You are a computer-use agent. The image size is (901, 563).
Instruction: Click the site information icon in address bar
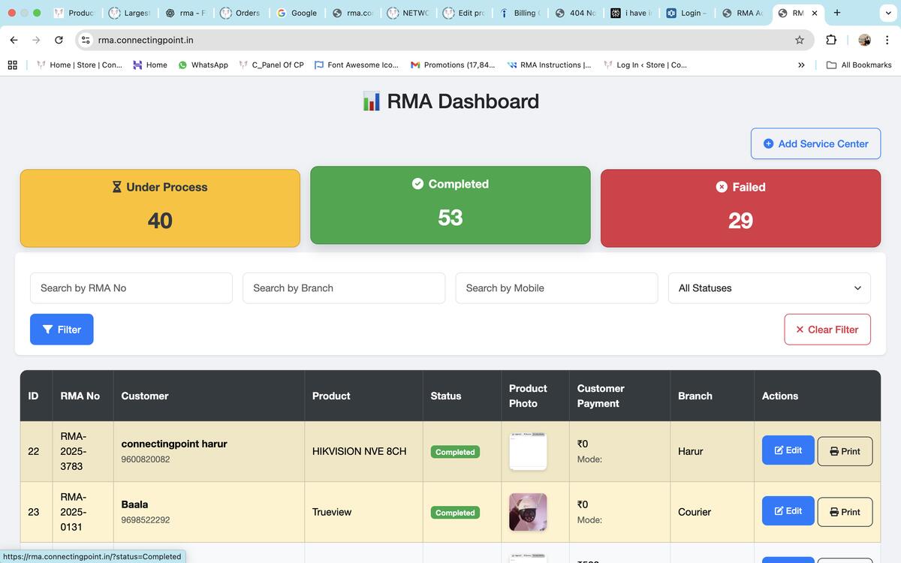86,40
